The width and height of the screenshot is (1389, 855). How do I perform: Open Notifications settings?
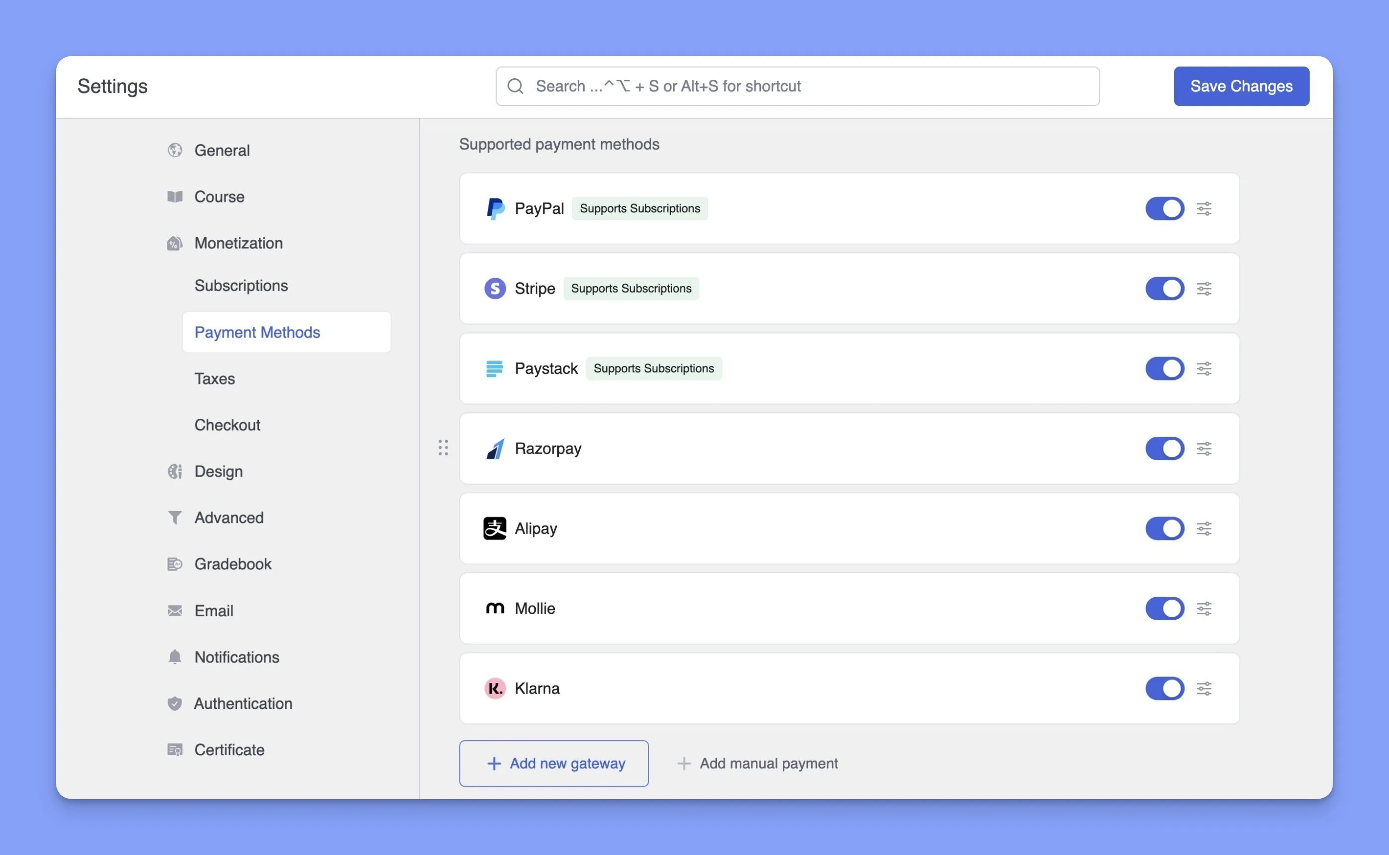coord(237,657)
